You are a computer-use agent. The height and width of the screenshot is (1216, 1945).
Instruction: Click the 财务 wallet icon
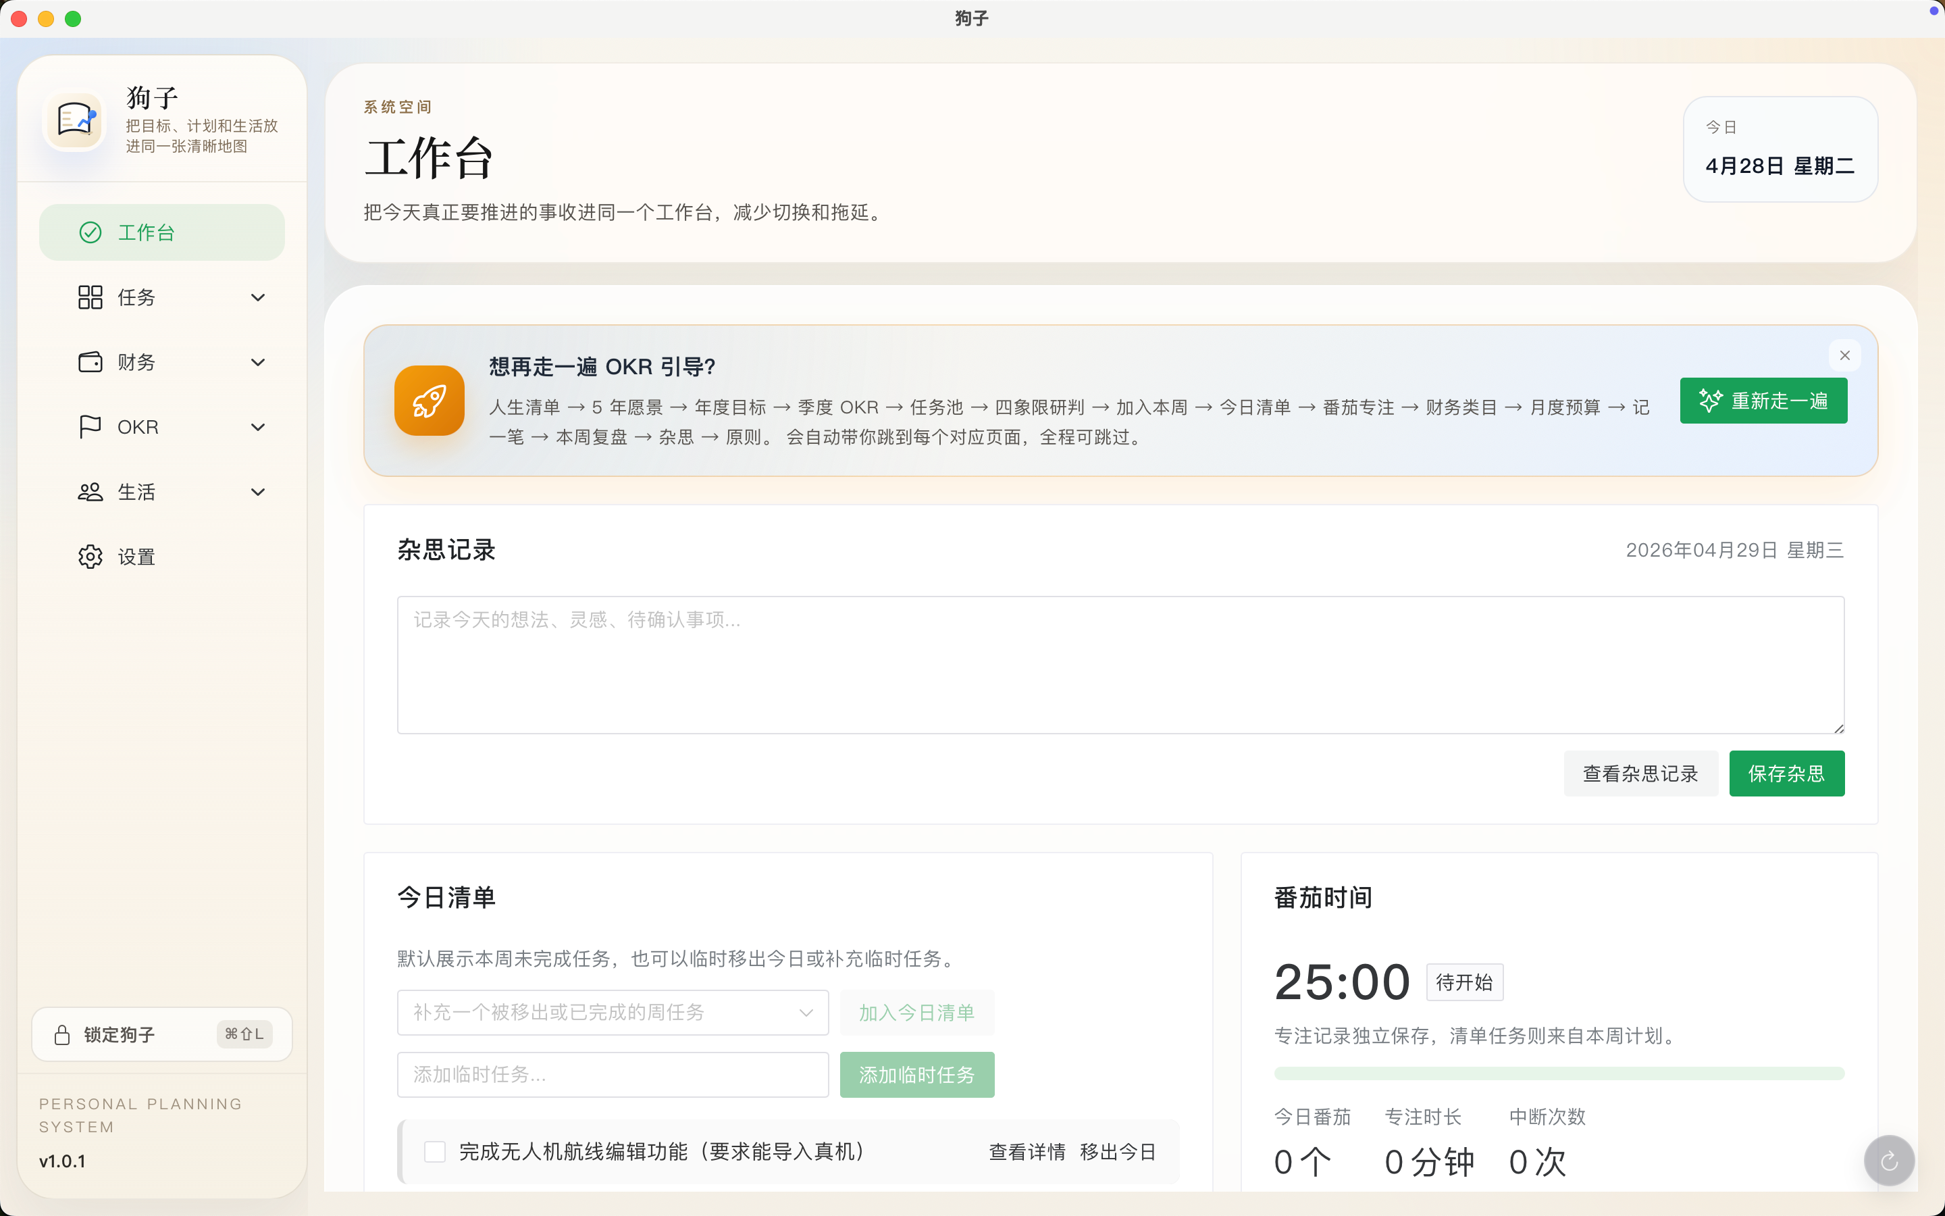tap(90, 362)
